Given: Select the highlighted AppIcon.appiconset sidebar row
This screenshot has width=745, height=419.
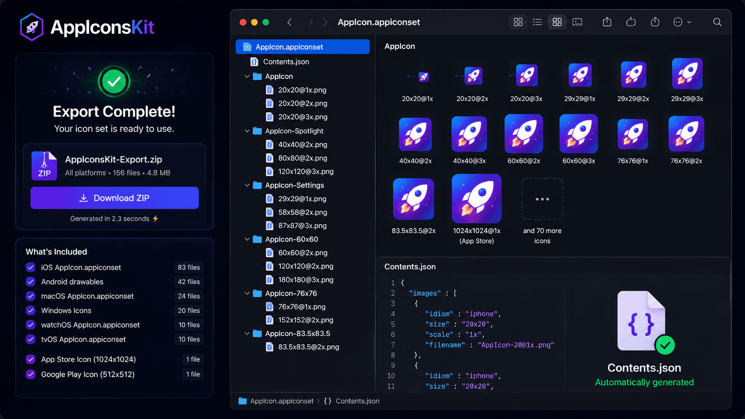Looking at the screenshot, I should [303, 47].
